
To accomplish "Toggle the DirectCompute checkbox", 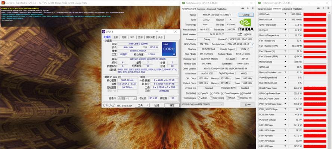I will (223, 93).
